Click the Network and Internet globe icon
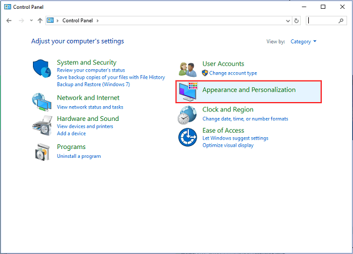The height and width of the screenshot is (254, 353). pos(42,102)
